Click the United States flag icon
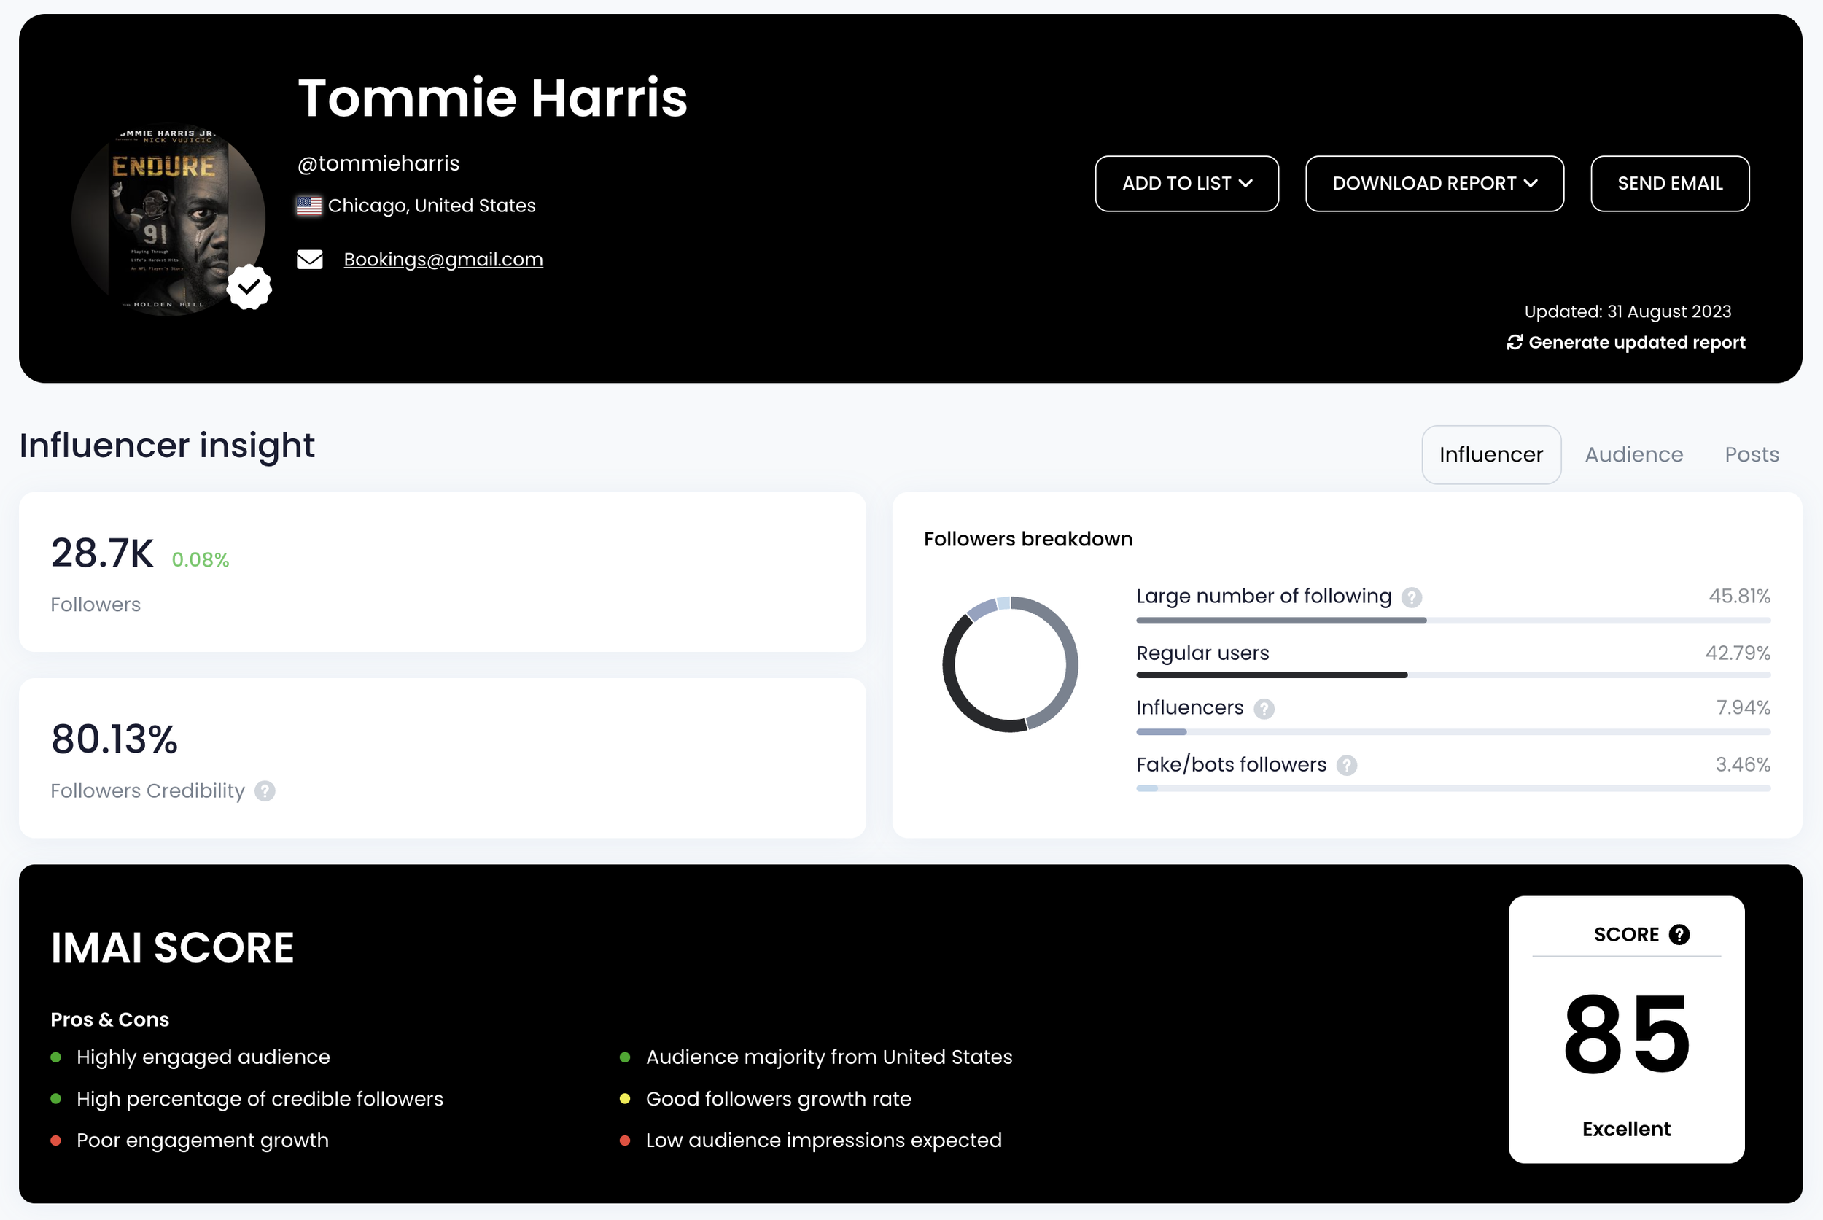The width and height of the screenshot is (1823, 1220). (309, 206)
